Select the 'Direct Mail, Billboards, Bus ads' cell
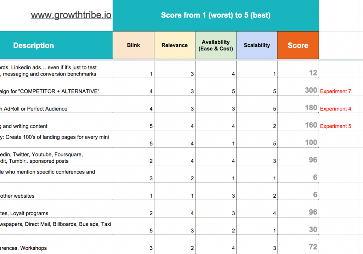Image resolution: width=363 pixels, height=254 pixels. 56,226
